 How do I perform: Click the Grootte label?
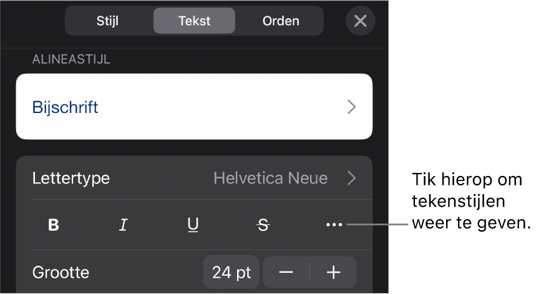pyautogui.click(x=61, y=272)
